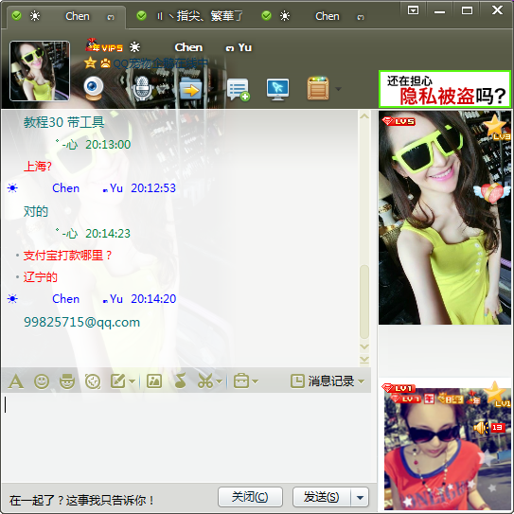Click the sun status icon beside header name

[134, 47]
